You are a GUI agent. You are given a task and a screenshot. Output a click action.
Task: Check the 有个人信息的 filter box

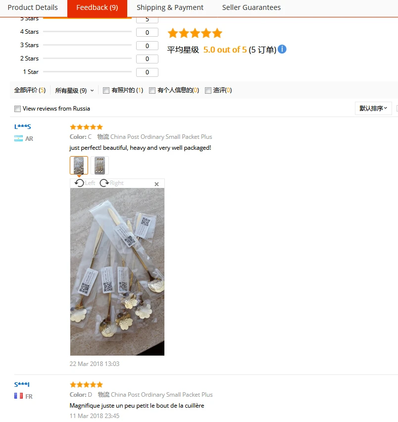[152, 90]
